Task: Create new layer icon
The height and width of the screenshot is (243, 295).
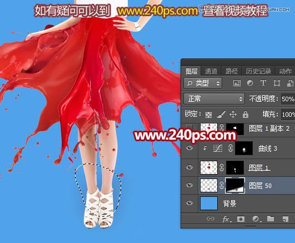Action: pyautogui.click(x=286, y=219)
